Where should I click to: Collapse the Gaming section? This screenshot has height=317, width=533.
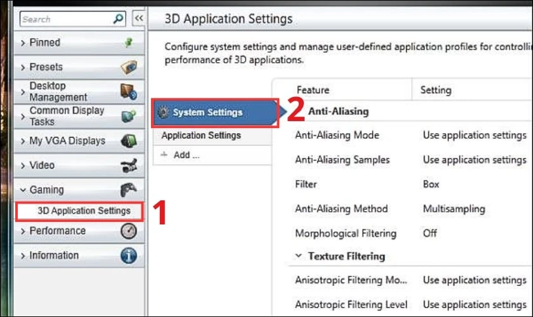click(23, 190)
